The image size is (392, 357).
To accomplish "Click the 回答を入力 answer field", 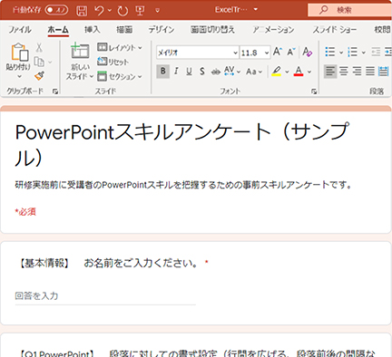I will (x=105, y=296).
